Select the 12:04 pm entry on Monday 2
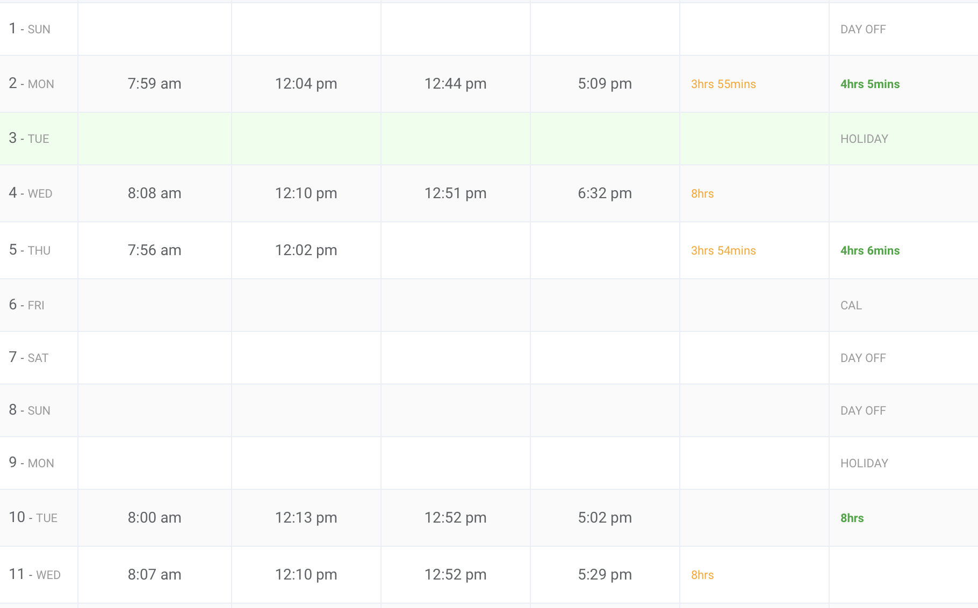978x608 pixels. click(306, 84)
